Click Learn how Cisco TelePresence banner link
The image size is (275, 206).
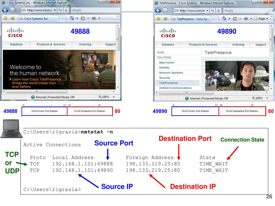point(35,83)
